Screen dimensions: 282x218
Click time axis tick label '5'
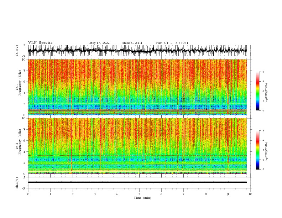click(139, 194)
